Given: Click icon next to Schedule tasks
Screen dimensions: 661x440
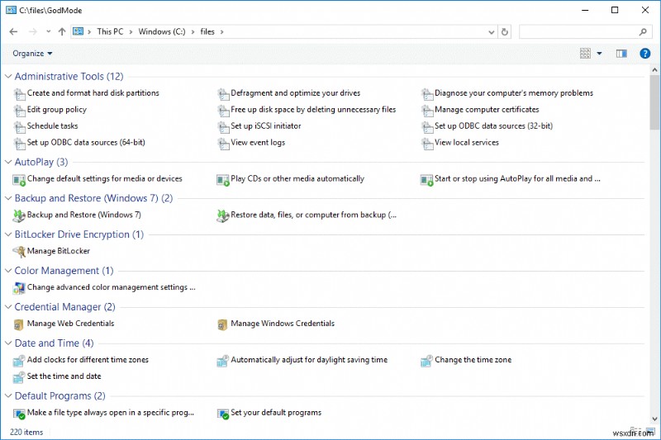Looking at the screenshot, I should coord(19,127).
